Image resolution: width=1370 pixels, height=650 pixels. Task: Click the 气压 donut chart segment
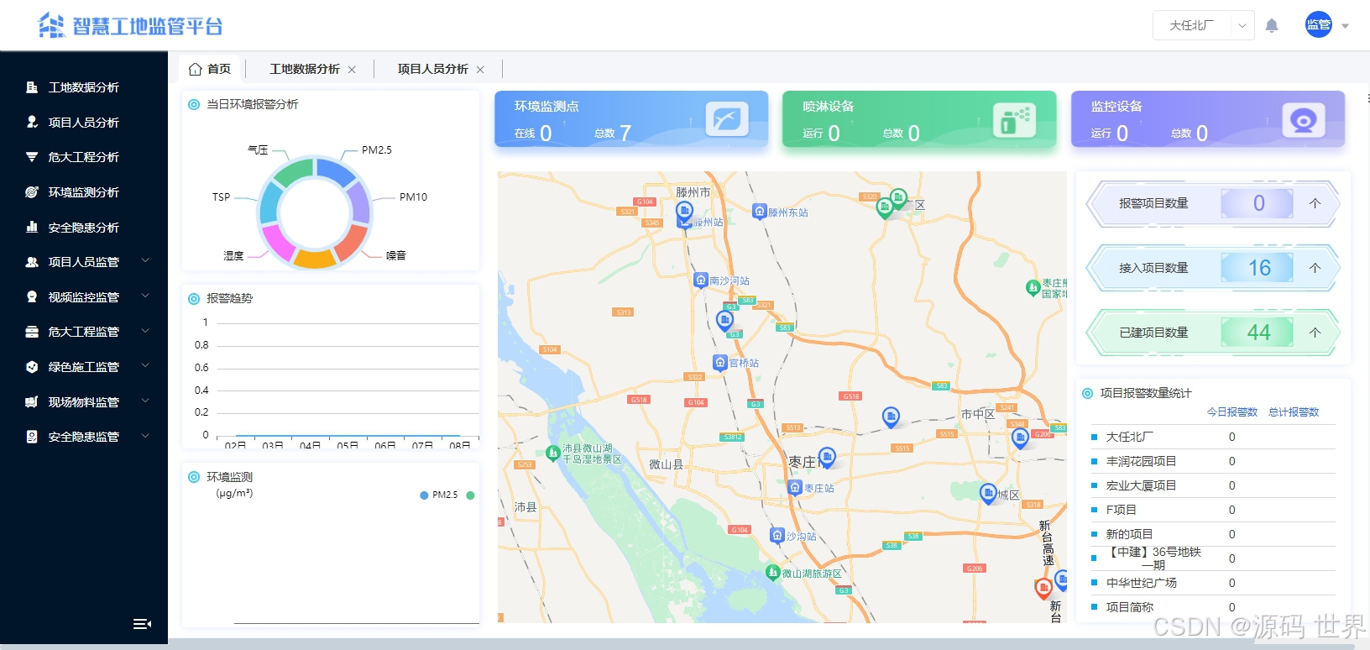(294, 173)
